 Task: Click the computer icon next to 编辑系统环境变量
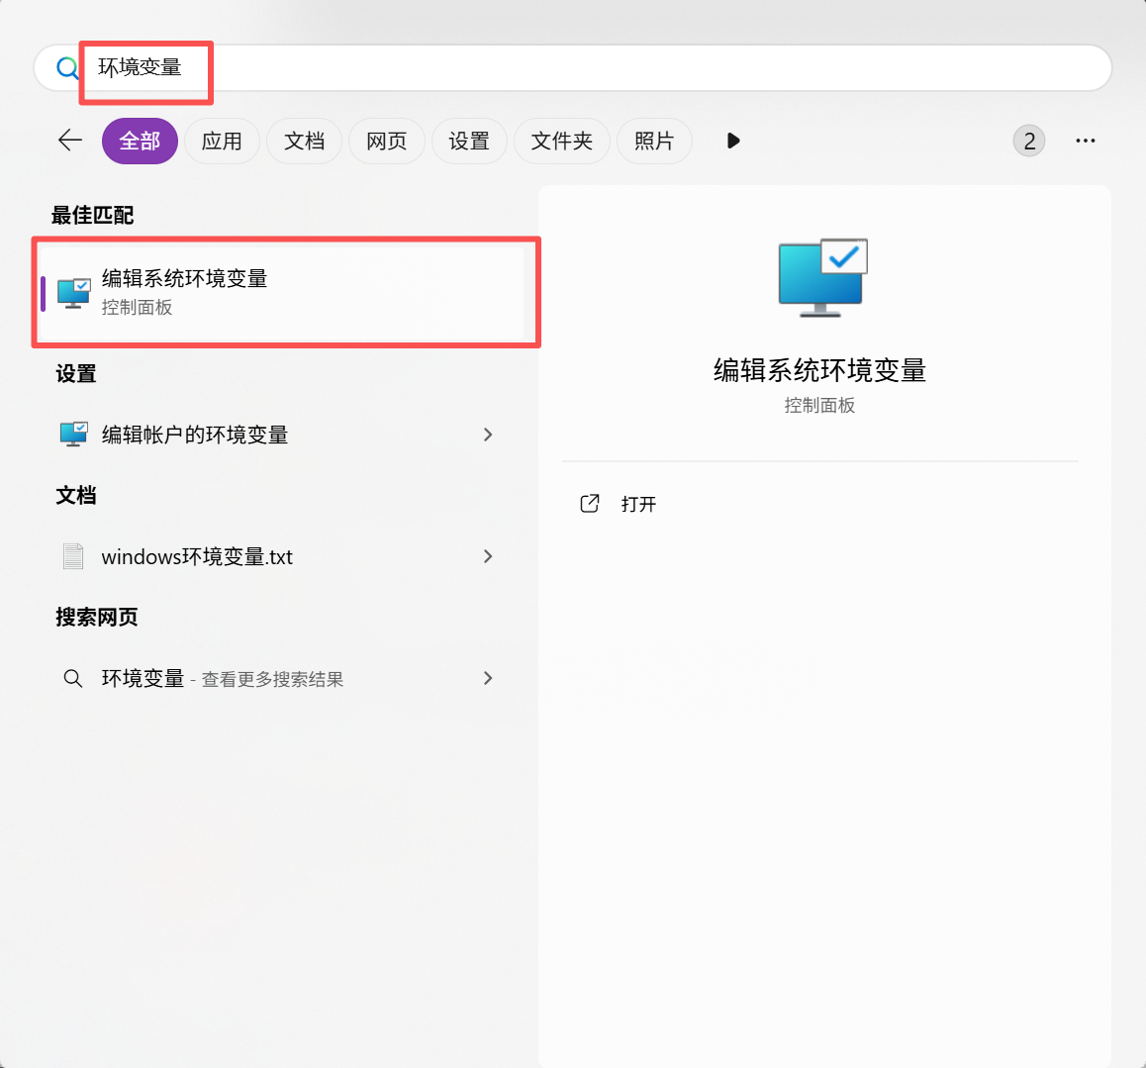pyautogui.click(x=74, y=292)
